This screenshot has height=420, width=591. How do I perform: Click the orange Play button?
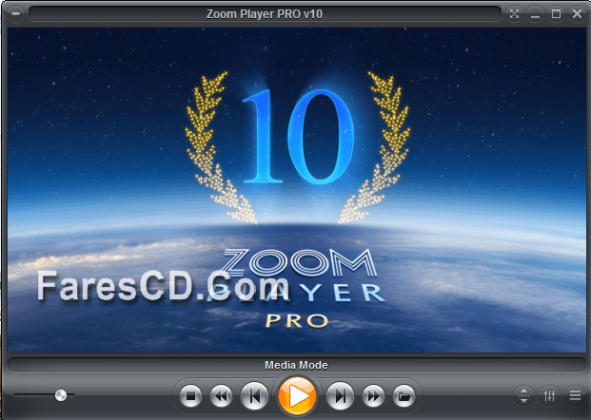point(297,394)
